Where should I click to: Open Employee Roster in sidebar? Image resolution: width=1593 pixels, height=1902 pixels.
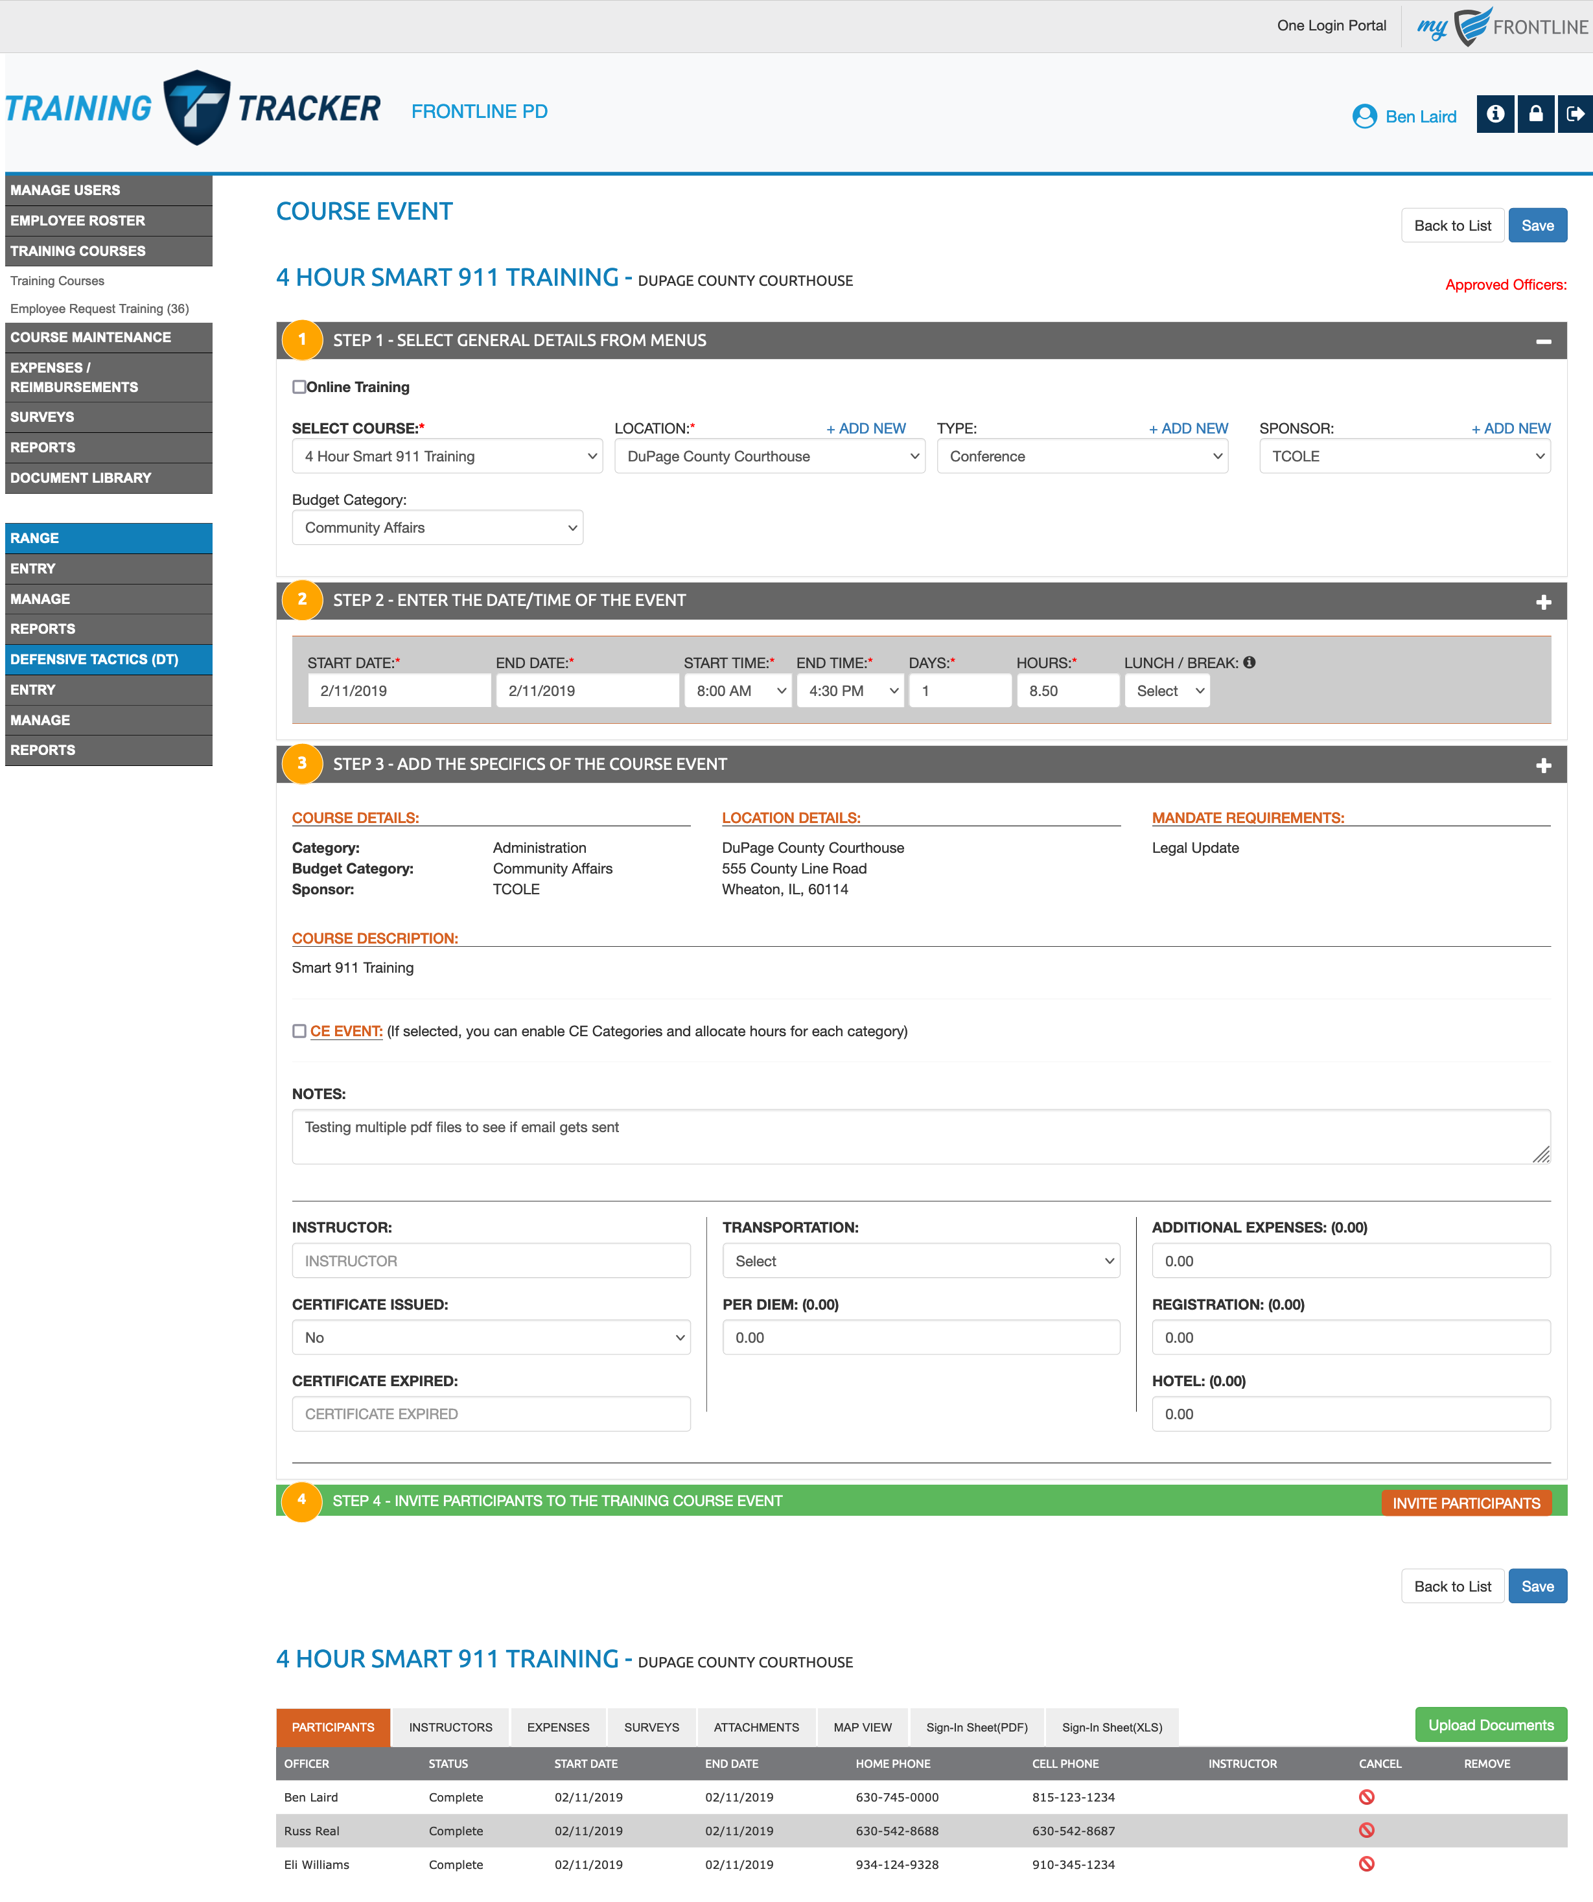pyautogui.click(x=109, y=220)
